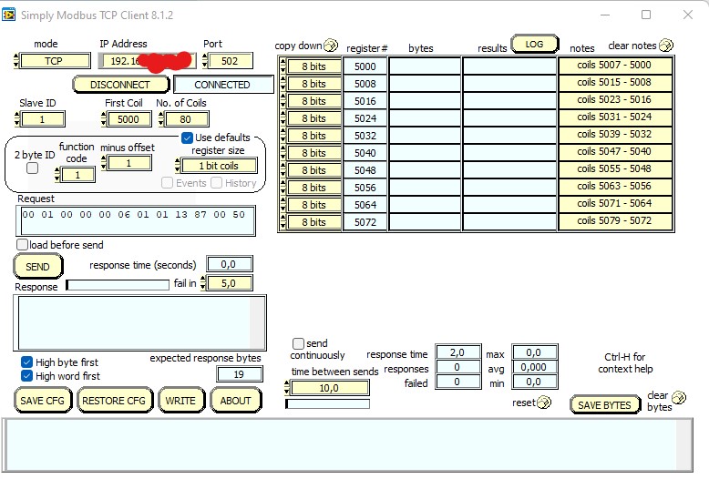Click expected response bytes value 19

coord(240,374)
